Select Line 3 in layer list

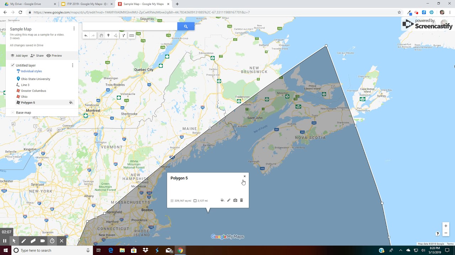tap(25, 85)
